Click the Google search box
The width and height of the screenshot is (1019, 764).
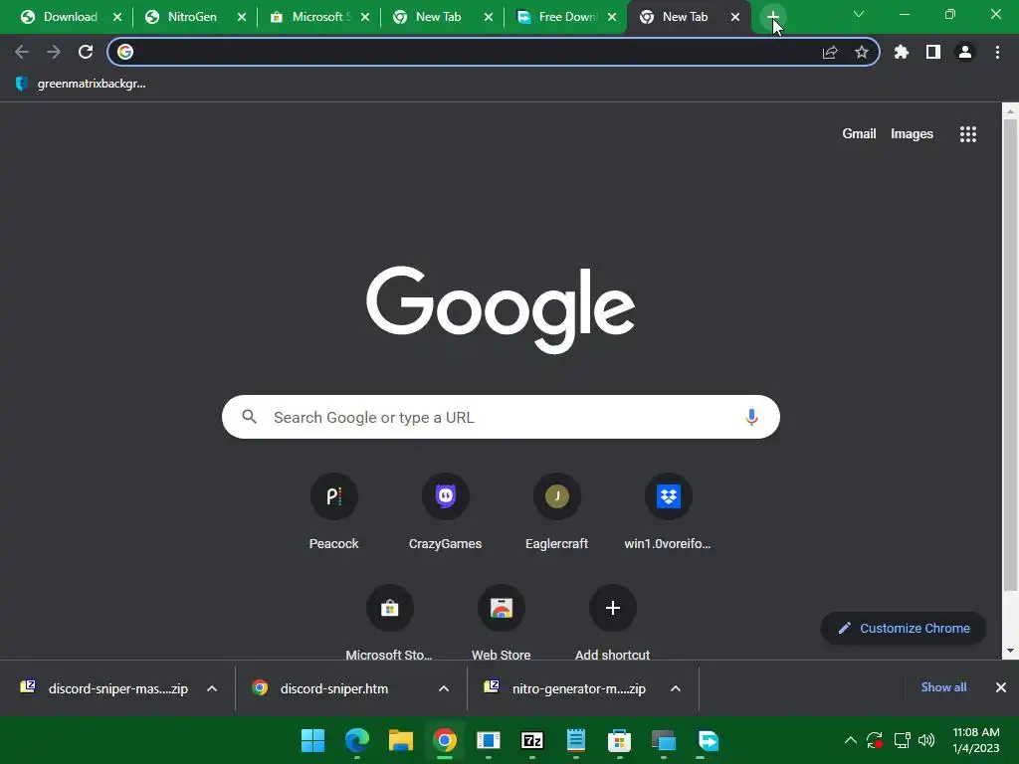point(501,417)
